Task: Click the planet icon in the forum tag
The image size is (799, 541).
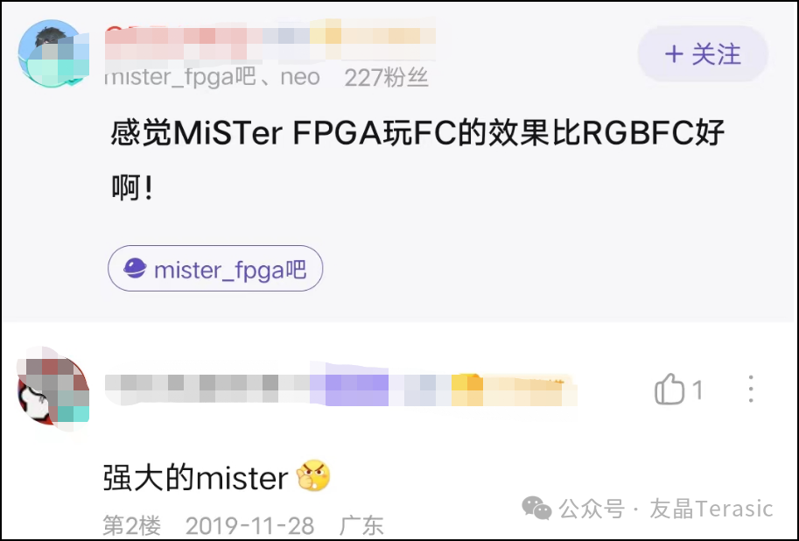Action: [135, 268]
